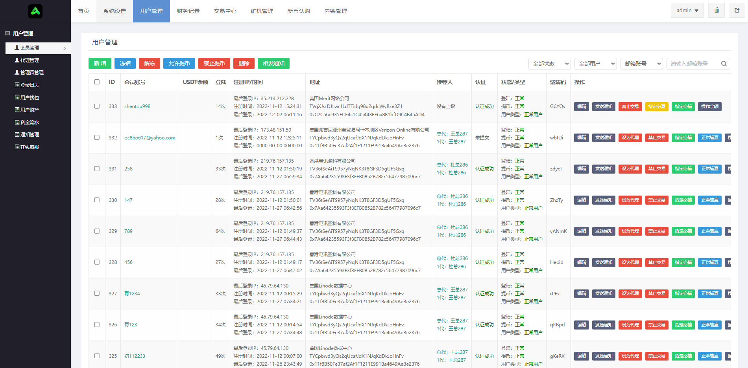Click 指定必输 for user 147
Viewport: 748px width, 368px height.
[683, 200]
